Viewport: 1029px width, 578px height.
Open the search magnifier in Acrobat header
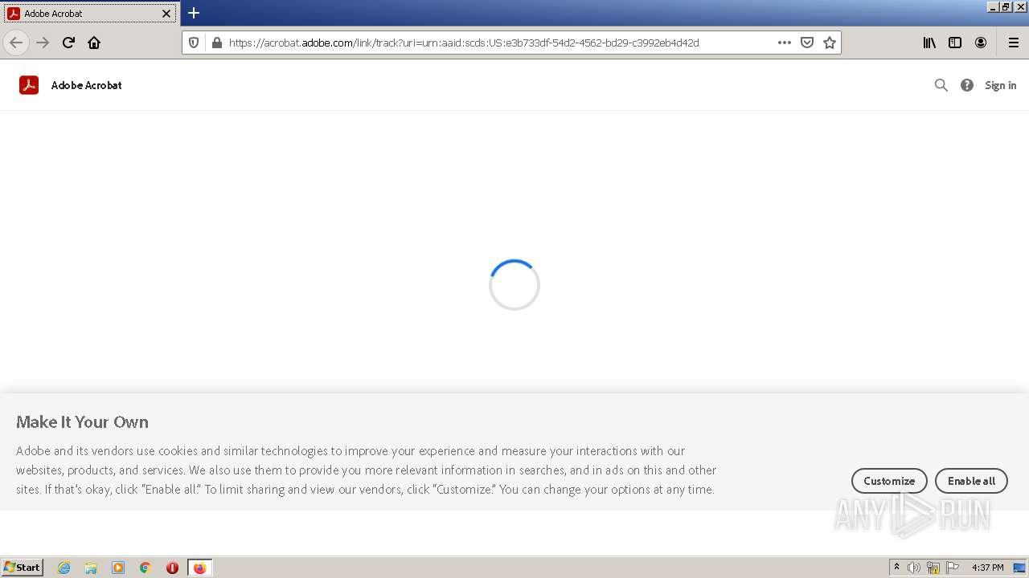tap(941, 85)
